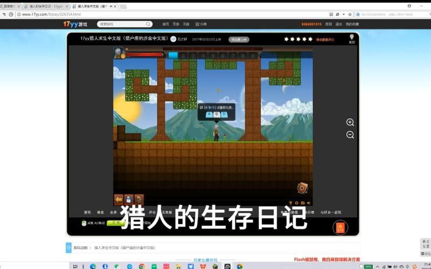
Task: Click the zoom in magnifier icon
Action: [350, 122]
